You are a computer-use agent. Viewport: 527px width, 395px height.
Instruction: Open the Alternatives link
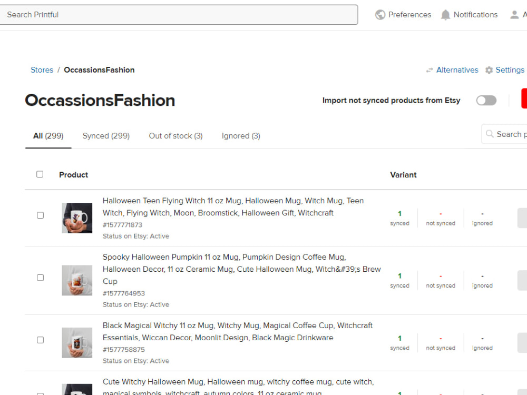tap(457, 70)
